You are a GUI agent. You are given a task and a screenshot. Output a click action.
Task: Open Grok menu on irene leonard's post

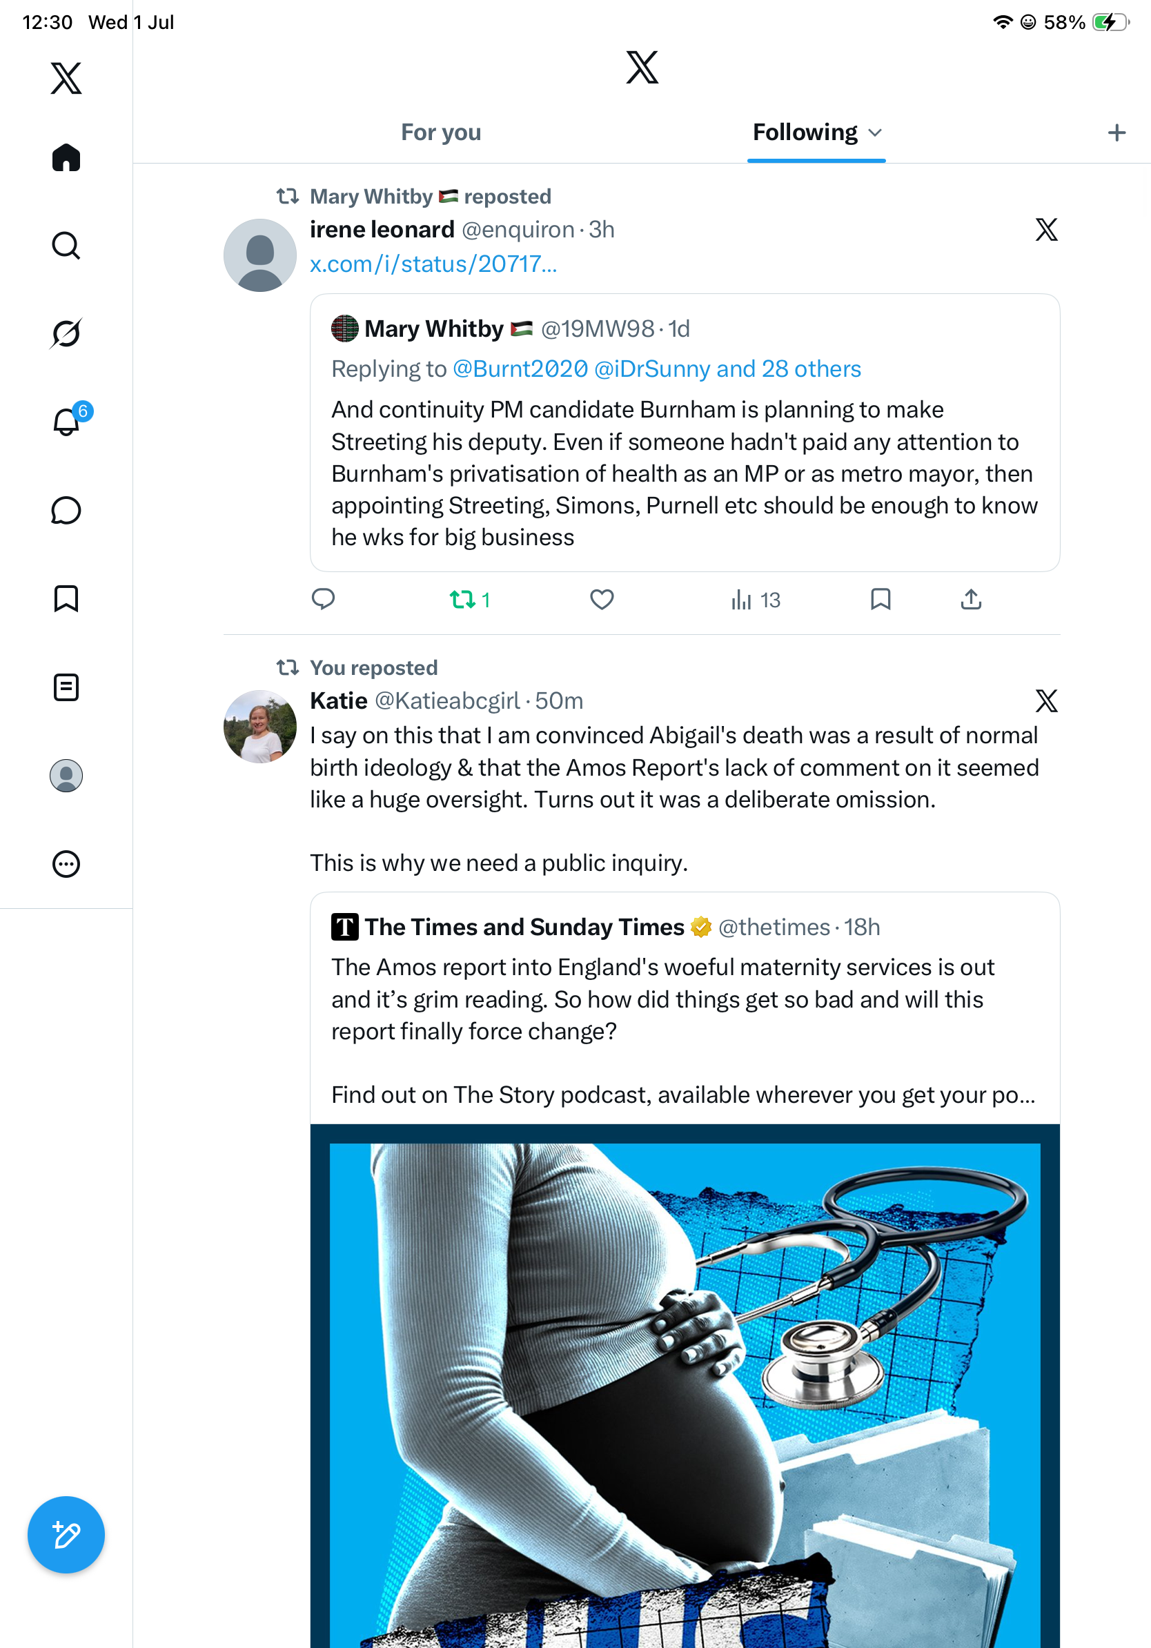(1046, 230)
